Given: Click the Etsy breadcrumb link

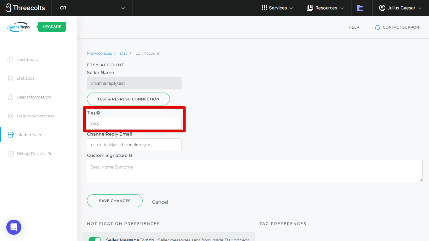Looking at the screenshot, I should (124, 53).
